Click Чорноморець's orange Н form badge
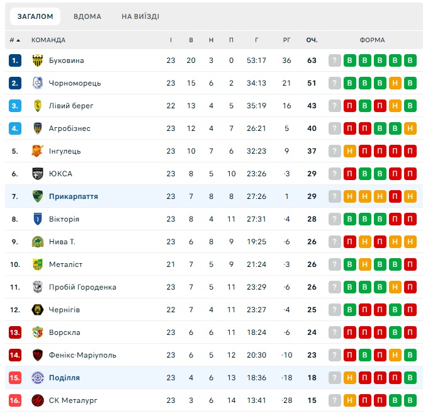Screen dimensions: 428x413 point(395,83)
